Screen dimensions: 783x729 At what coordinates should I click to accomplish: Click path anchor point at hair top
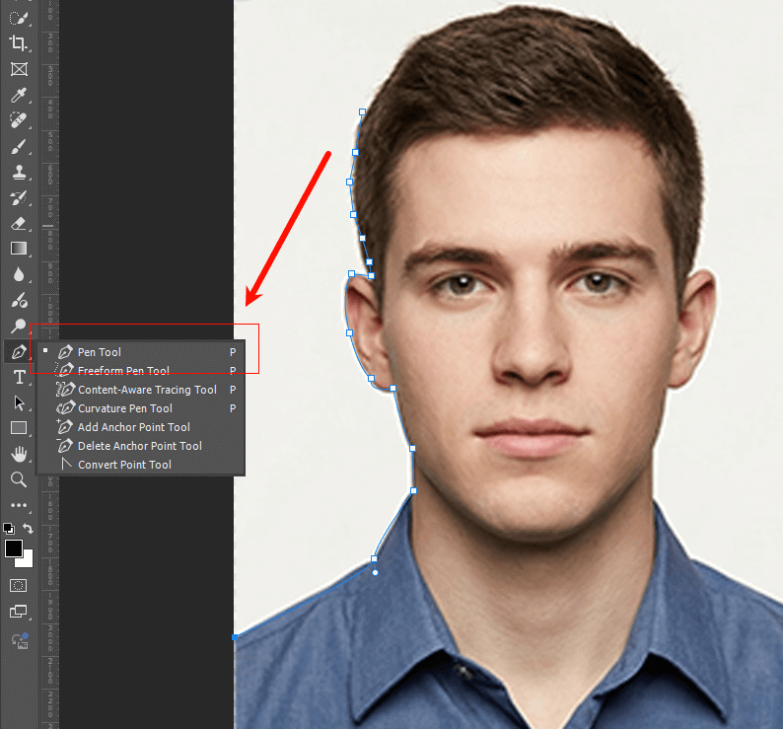[362, 111]
